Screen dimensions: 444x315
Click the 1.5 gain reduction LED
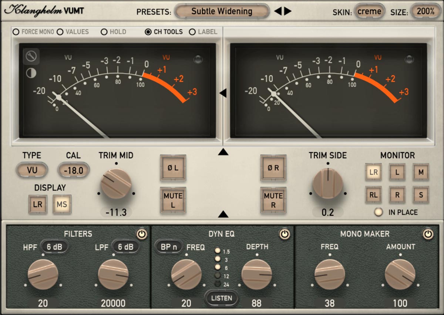(x=218, y=251)
